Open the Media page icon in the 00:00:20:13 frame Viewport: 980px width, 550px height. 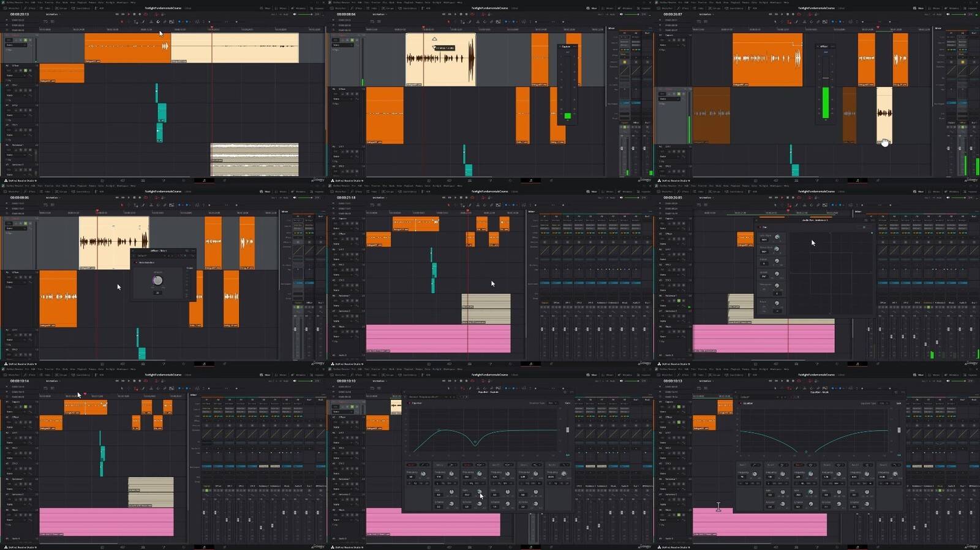(x=102, y=180)
